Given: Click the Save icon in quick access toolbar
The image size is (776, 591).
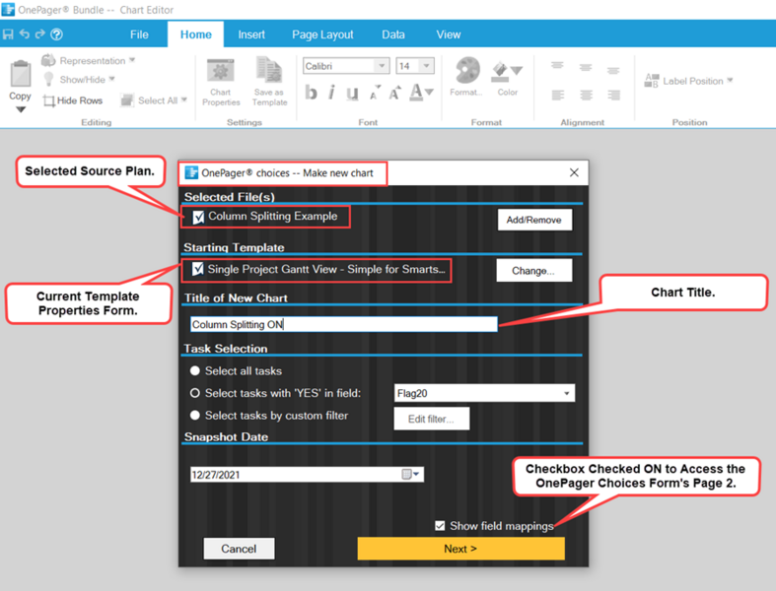Looking at the screenshot, I should tap(8, 34).
